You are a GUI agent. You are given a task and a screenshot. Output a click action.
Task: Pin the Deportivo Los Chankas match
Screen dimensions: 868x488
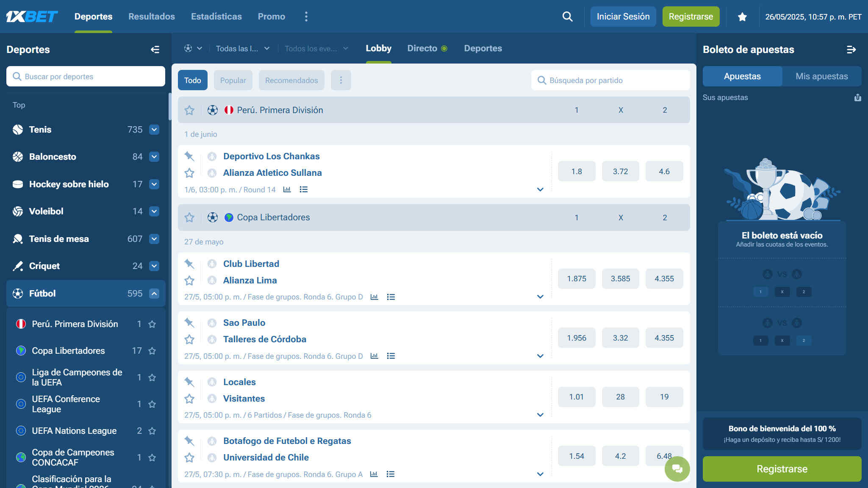189,156
